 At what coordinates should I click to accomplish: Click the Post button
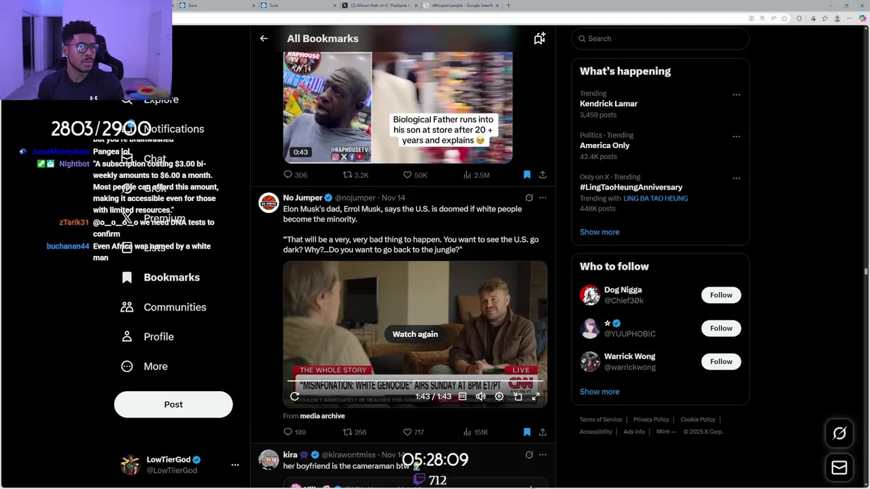(173, 404)
